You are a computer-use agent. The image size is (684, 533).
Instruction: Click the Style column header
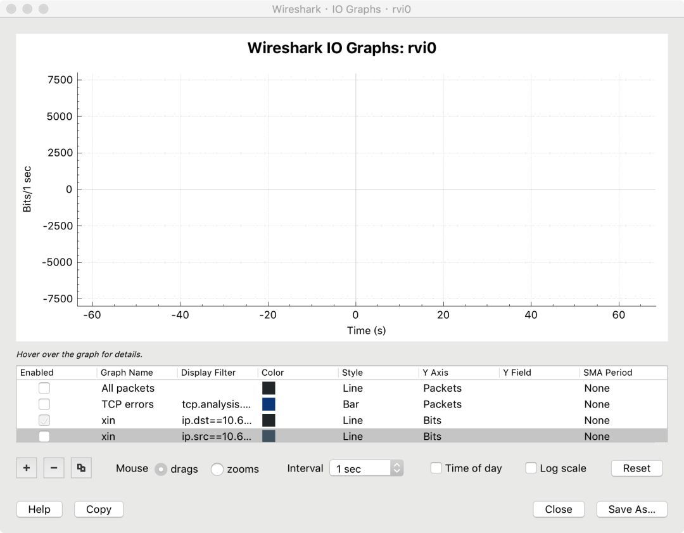coord(353,373)
